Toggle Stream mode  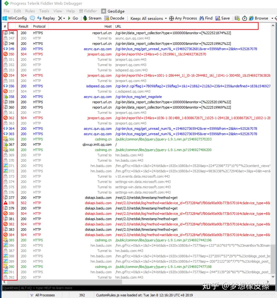(92, 18)
